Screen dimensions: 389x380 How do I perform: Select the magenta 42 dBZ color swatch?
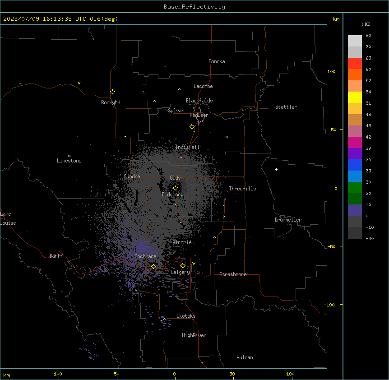355,142
